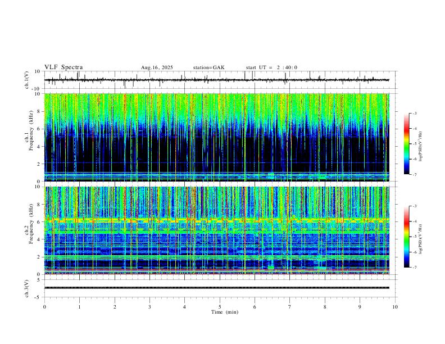This screenshot has height=344, width=445.
Task: Click the "6" minute tick on the time axis
Action: click(x=255, y=307)
